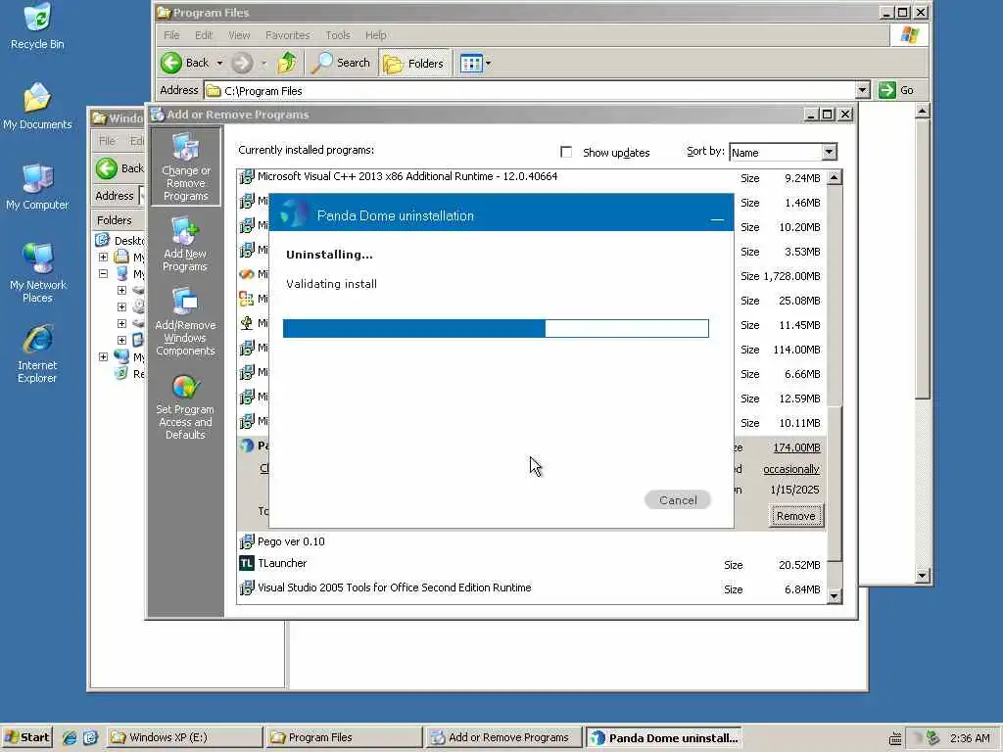Click TLauncher TL icon in list
Image resolution: width=1003 pixels, height=752 pixels.
(246, 563)
